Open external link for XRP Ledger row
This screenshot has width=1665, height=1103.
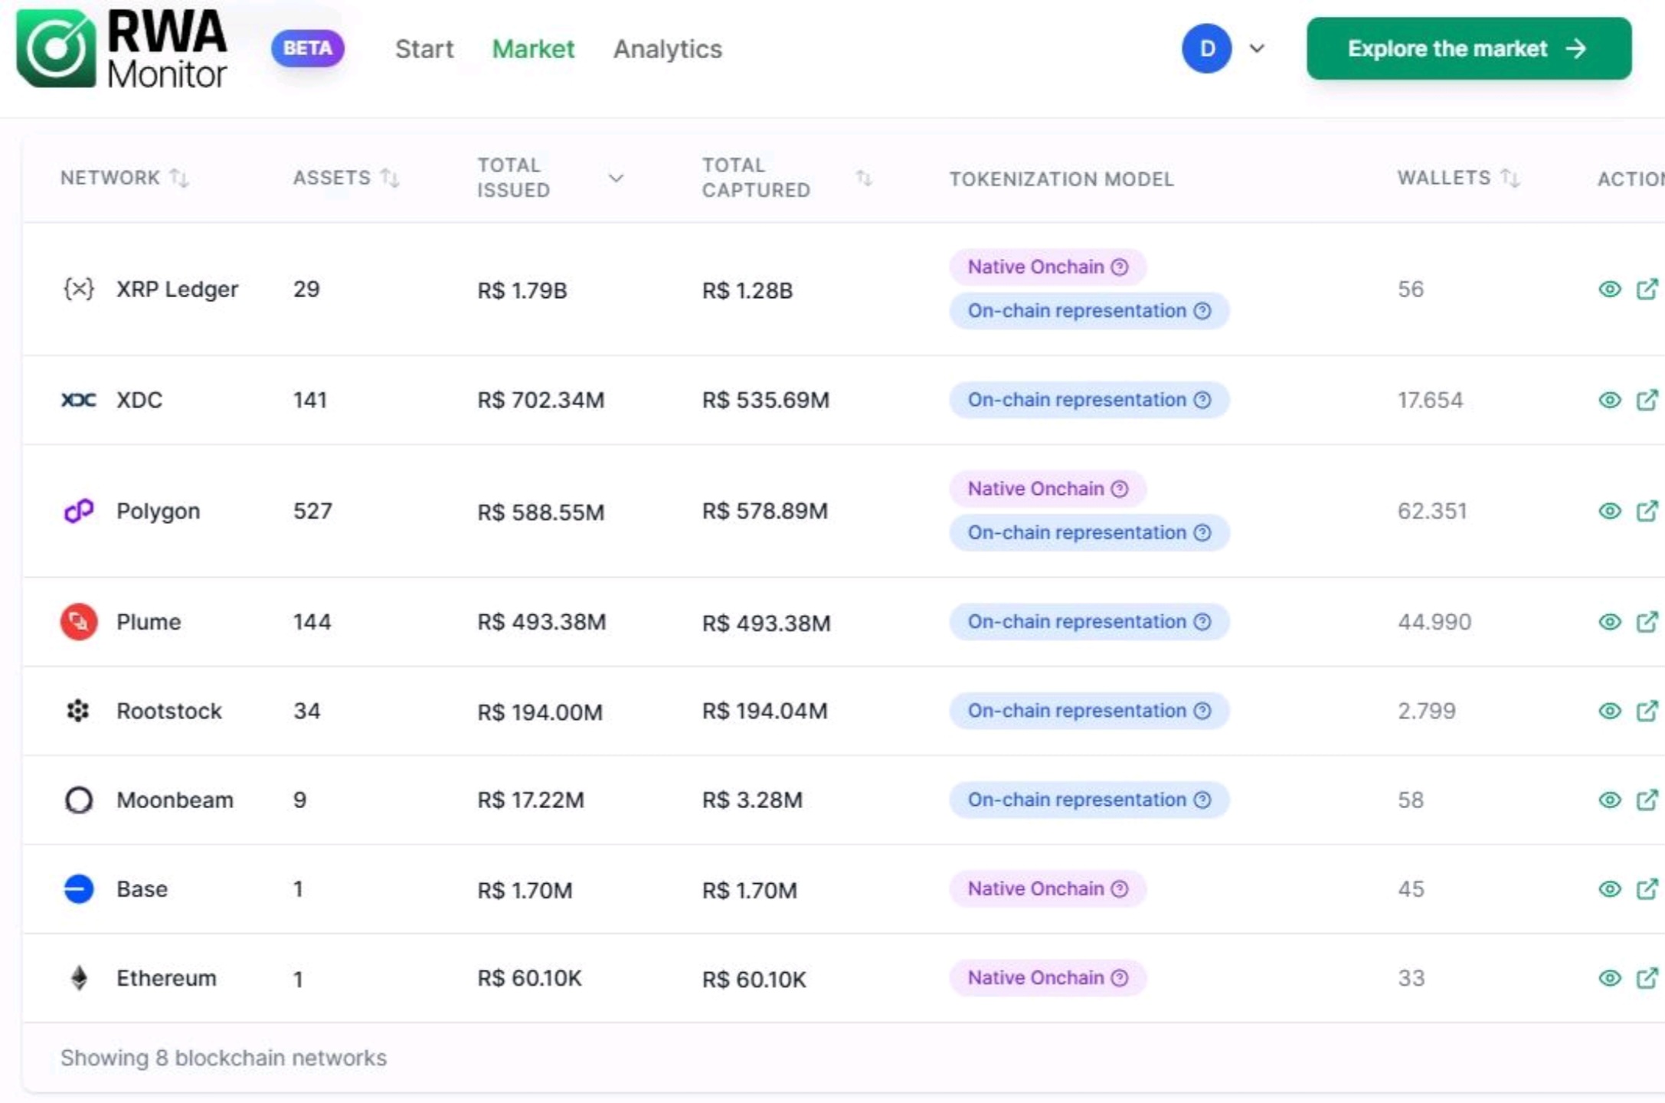click(1647, 289)
